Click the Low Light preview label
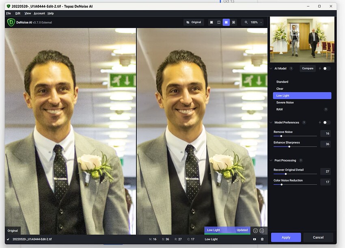The width and height of the screenshot is (345, 248). click(x=213, y=230)
